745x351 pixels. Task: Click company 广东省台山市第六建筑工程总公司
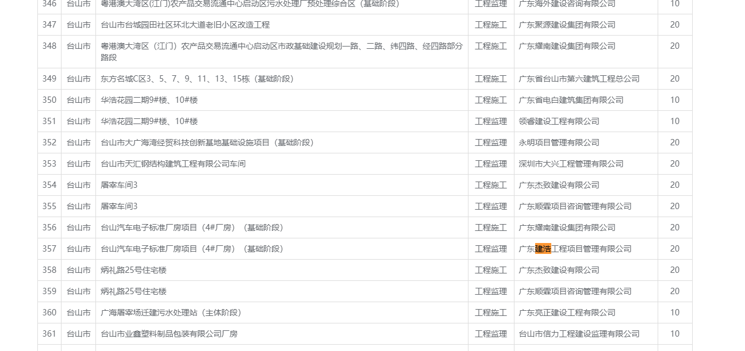pos(579,79)
